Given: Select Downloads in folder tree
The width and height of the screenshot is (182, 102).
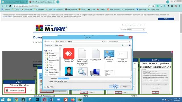Looking at the screenshot, I should pos(52,58).
